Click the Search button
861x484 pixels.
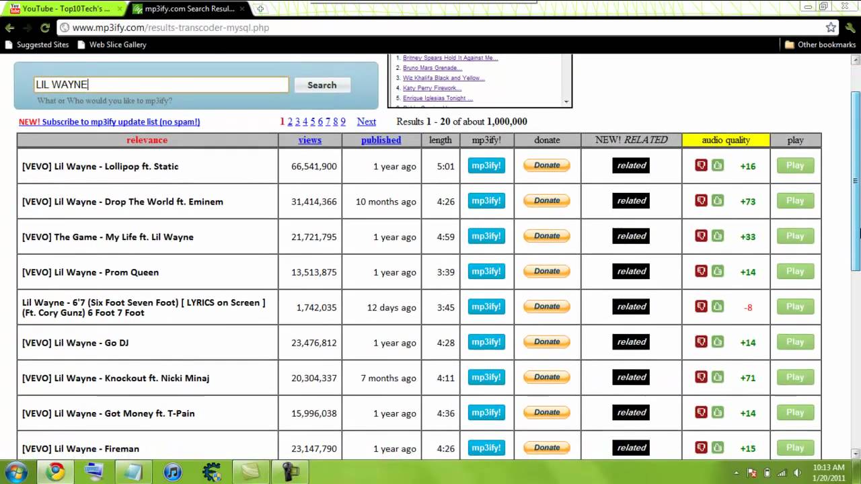(x=322, y=85)
